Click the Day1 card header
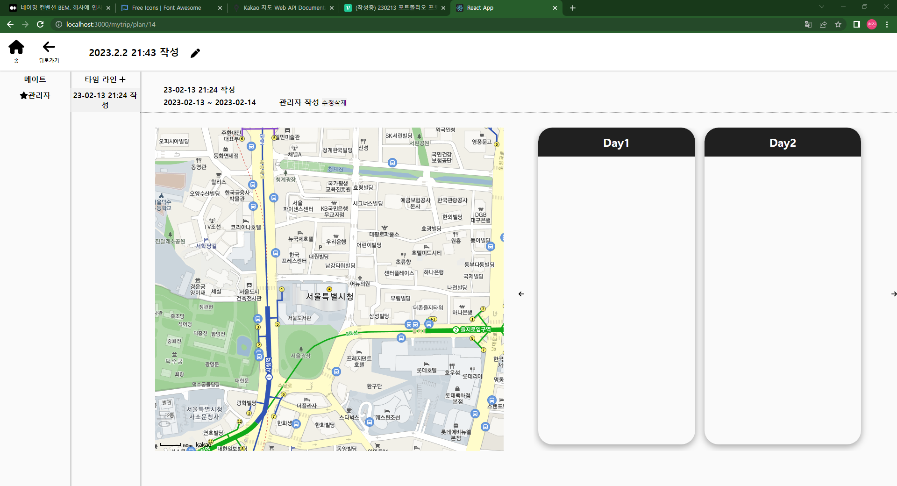897x486 pixels. (x=616, y=143)
